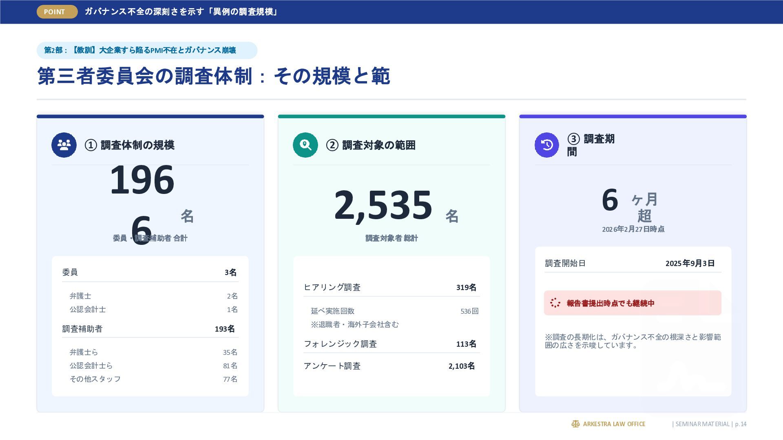Screen dimensions: 783x440
Task: Click the value 35名
Action: point(230,352)
